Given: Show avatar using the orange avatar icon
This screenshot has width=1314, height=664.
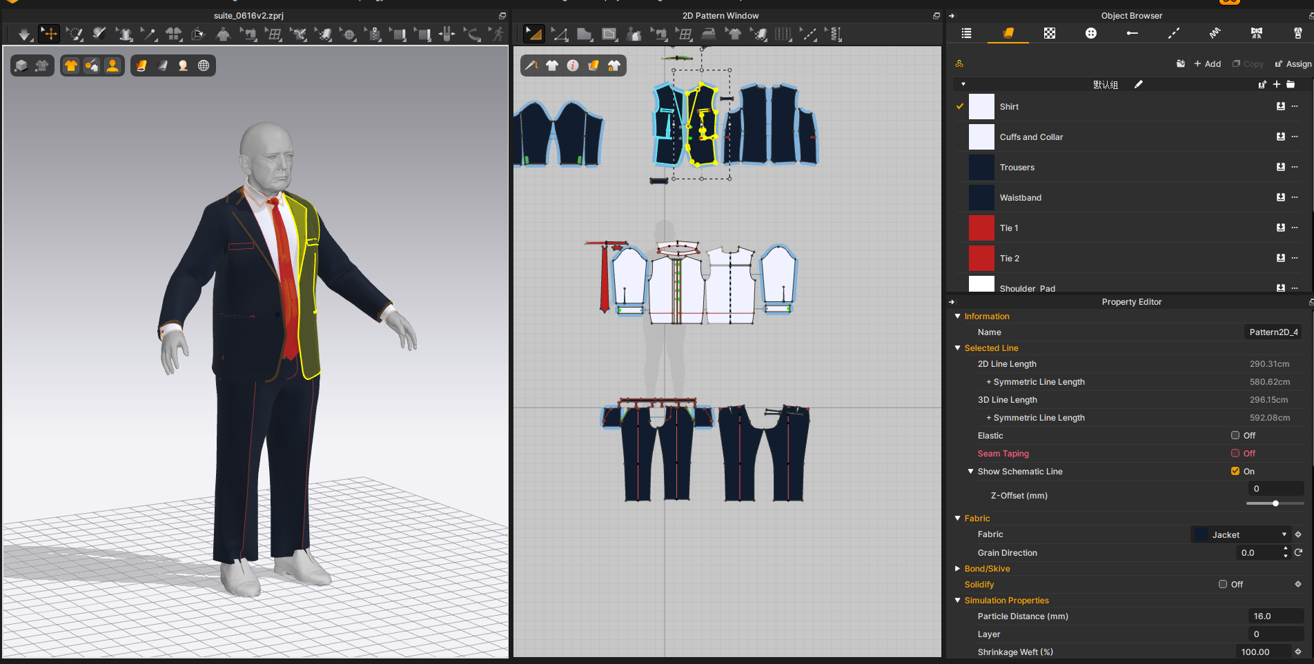Looking at the screenshot, I should tap(112, 66).
